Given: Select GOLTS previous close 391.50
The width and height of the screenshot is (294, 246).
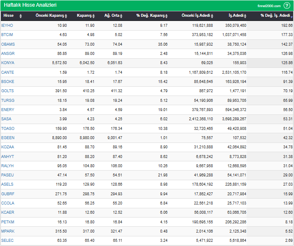Looking at the screenshot, I should coord(61,91).
